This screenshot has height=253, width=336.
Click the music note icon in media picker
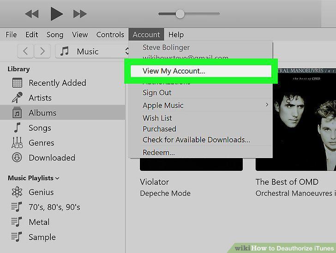(x=65, y=51)
